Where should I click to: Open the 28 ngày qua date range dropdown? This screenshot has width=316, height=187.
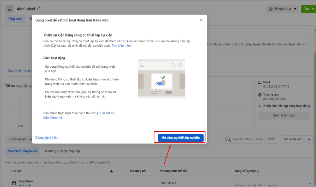283,9
